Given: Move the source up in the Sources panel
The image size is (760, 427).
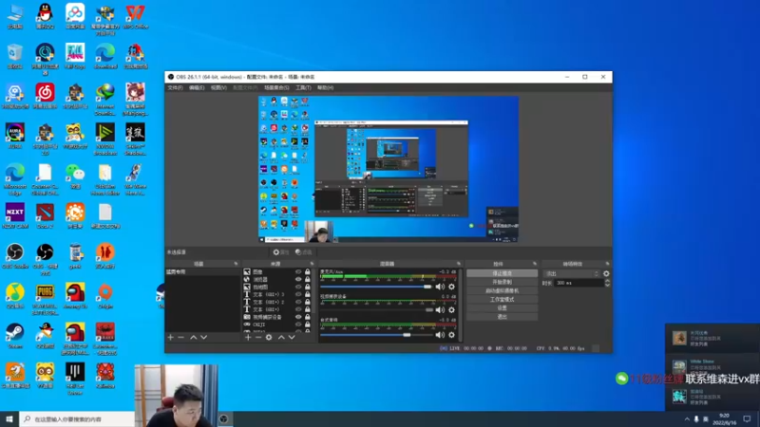Looking at the screenshot, I should (281, 337).
